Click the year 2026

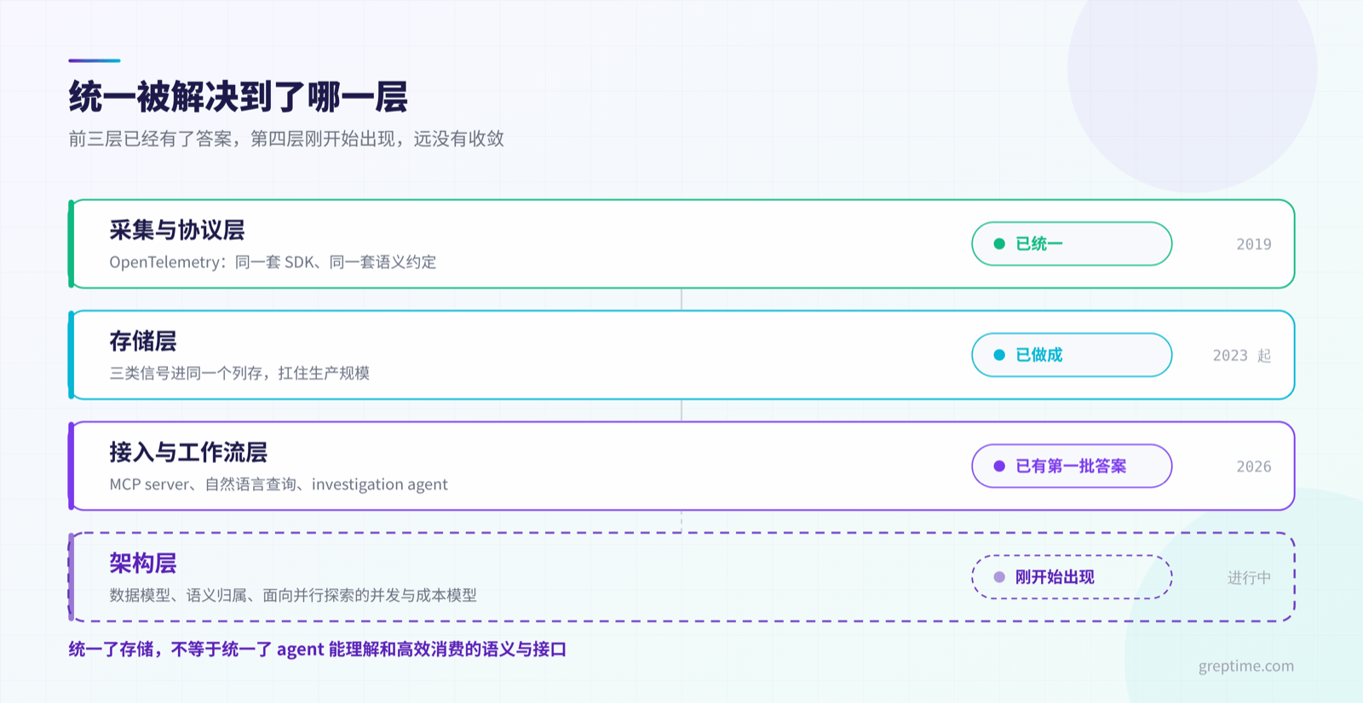[1254, 466]
